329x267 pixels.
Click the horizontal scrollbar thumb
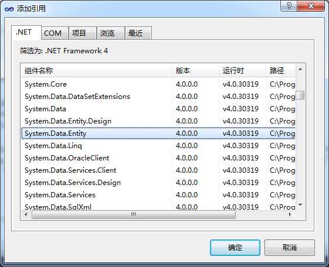coord(134,215)
